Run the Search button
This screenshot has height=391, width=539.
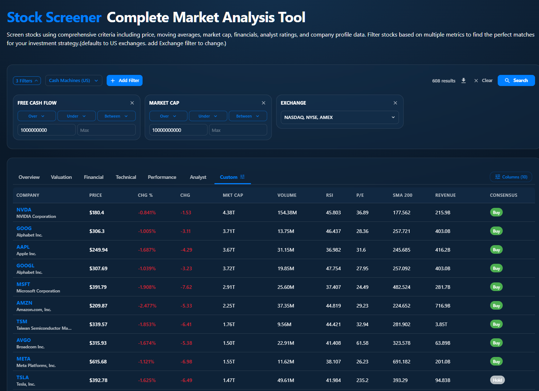pos(516,81)
